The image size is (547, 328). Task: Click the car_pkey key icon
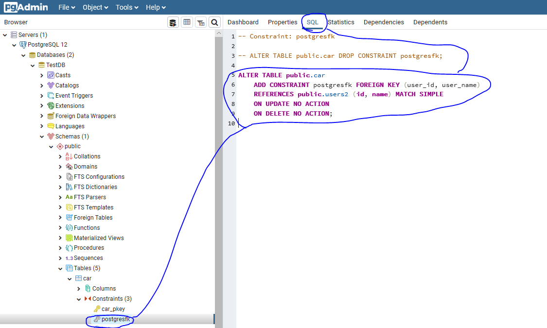pos(97,309)
